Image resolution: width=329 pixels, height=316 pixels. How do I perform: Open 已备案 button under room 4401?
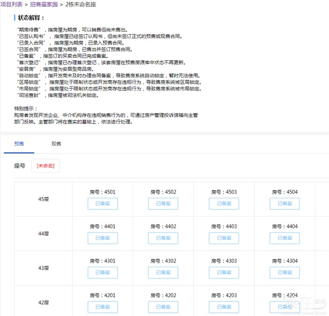[102, 238]
